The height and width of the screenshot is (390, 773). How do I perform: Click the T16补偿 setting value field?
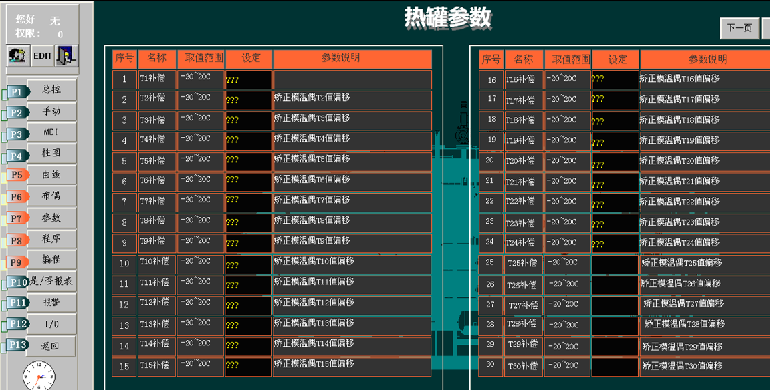pyautogui.click(x=615, y=80)
